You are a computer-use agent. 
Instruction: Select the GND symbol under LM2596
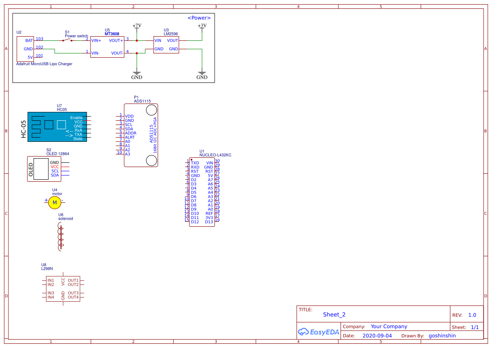202,75
